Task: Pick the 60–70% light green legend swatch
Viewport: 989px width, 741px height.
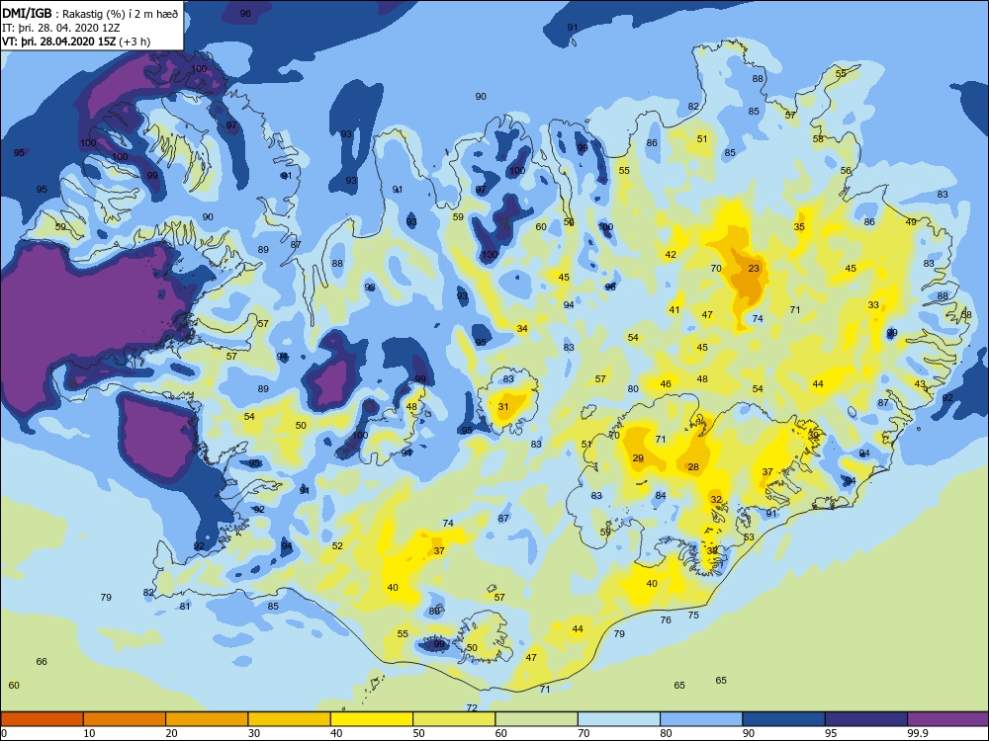Action: (x=537, y=719)
